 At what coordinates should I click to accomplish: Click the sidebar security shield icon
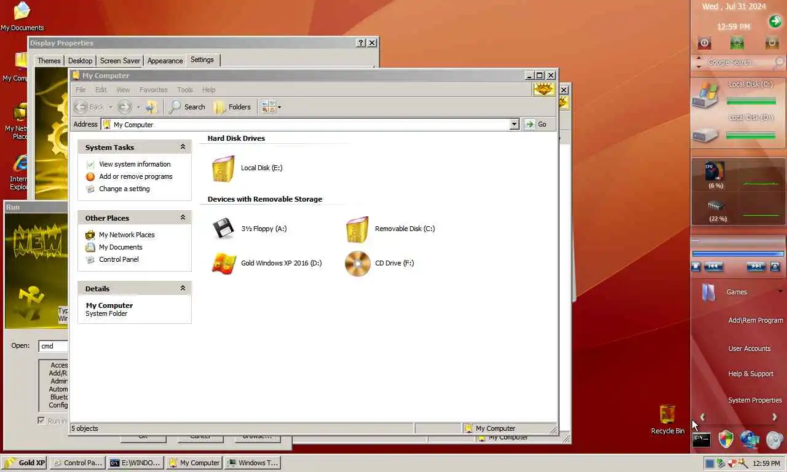[x=726, y=439]
